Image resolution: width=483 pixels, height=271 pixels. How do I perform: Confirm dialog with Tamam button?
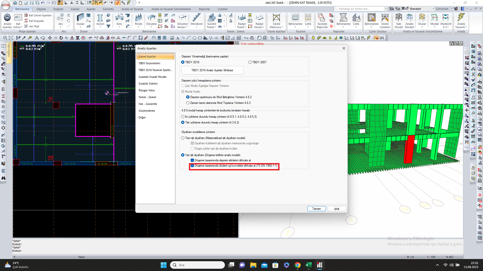(316, 209)
